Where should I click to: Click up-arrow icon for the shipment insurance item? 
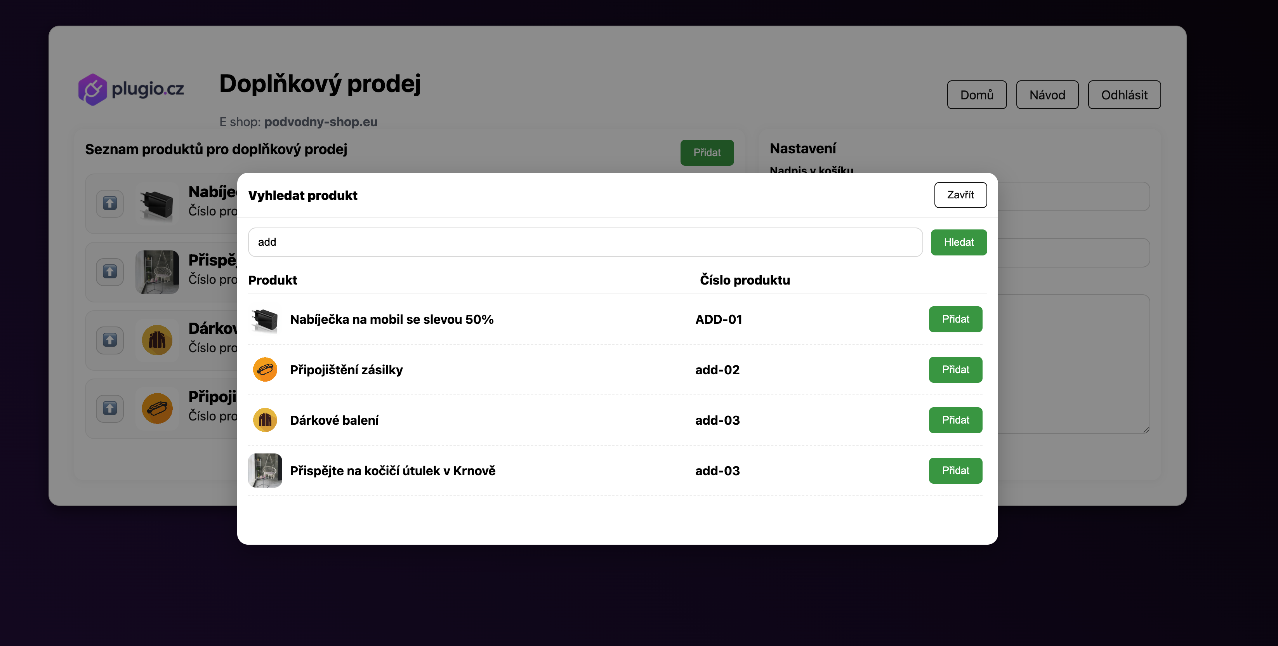[x=109, y=408]
